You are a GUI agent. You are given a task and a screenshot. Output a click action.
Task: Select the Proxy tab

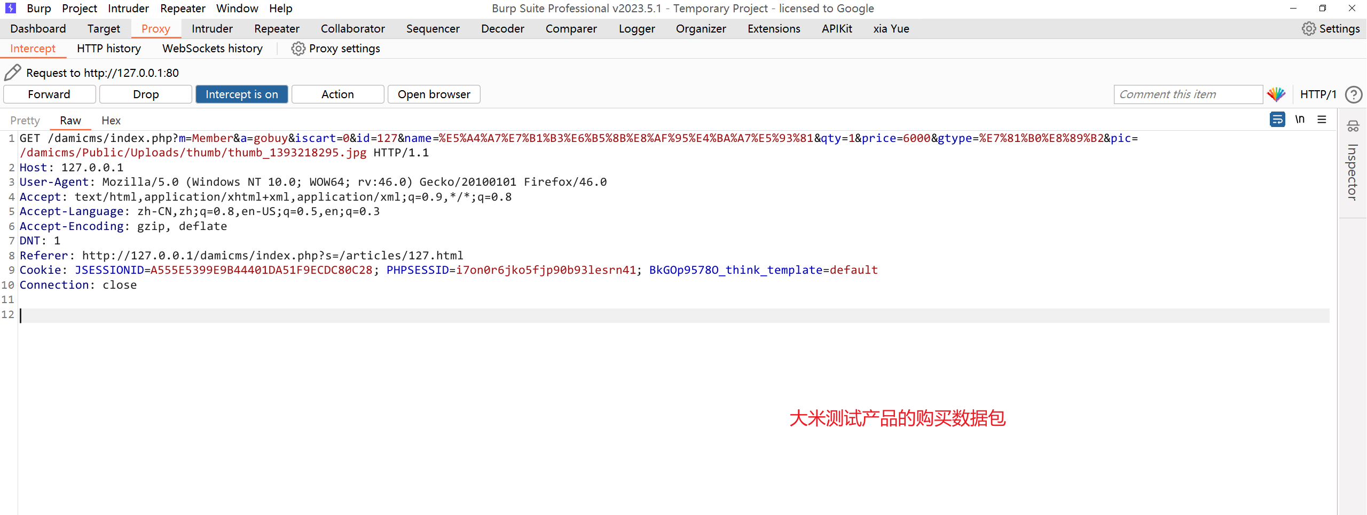point(156,29)
